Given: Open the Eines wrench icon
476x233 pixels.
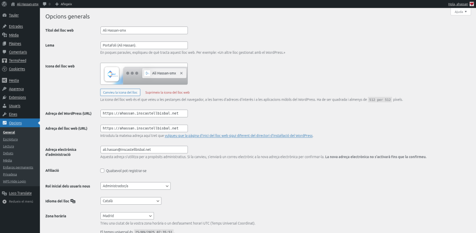Looking at the screenshot, I should 4,114.
